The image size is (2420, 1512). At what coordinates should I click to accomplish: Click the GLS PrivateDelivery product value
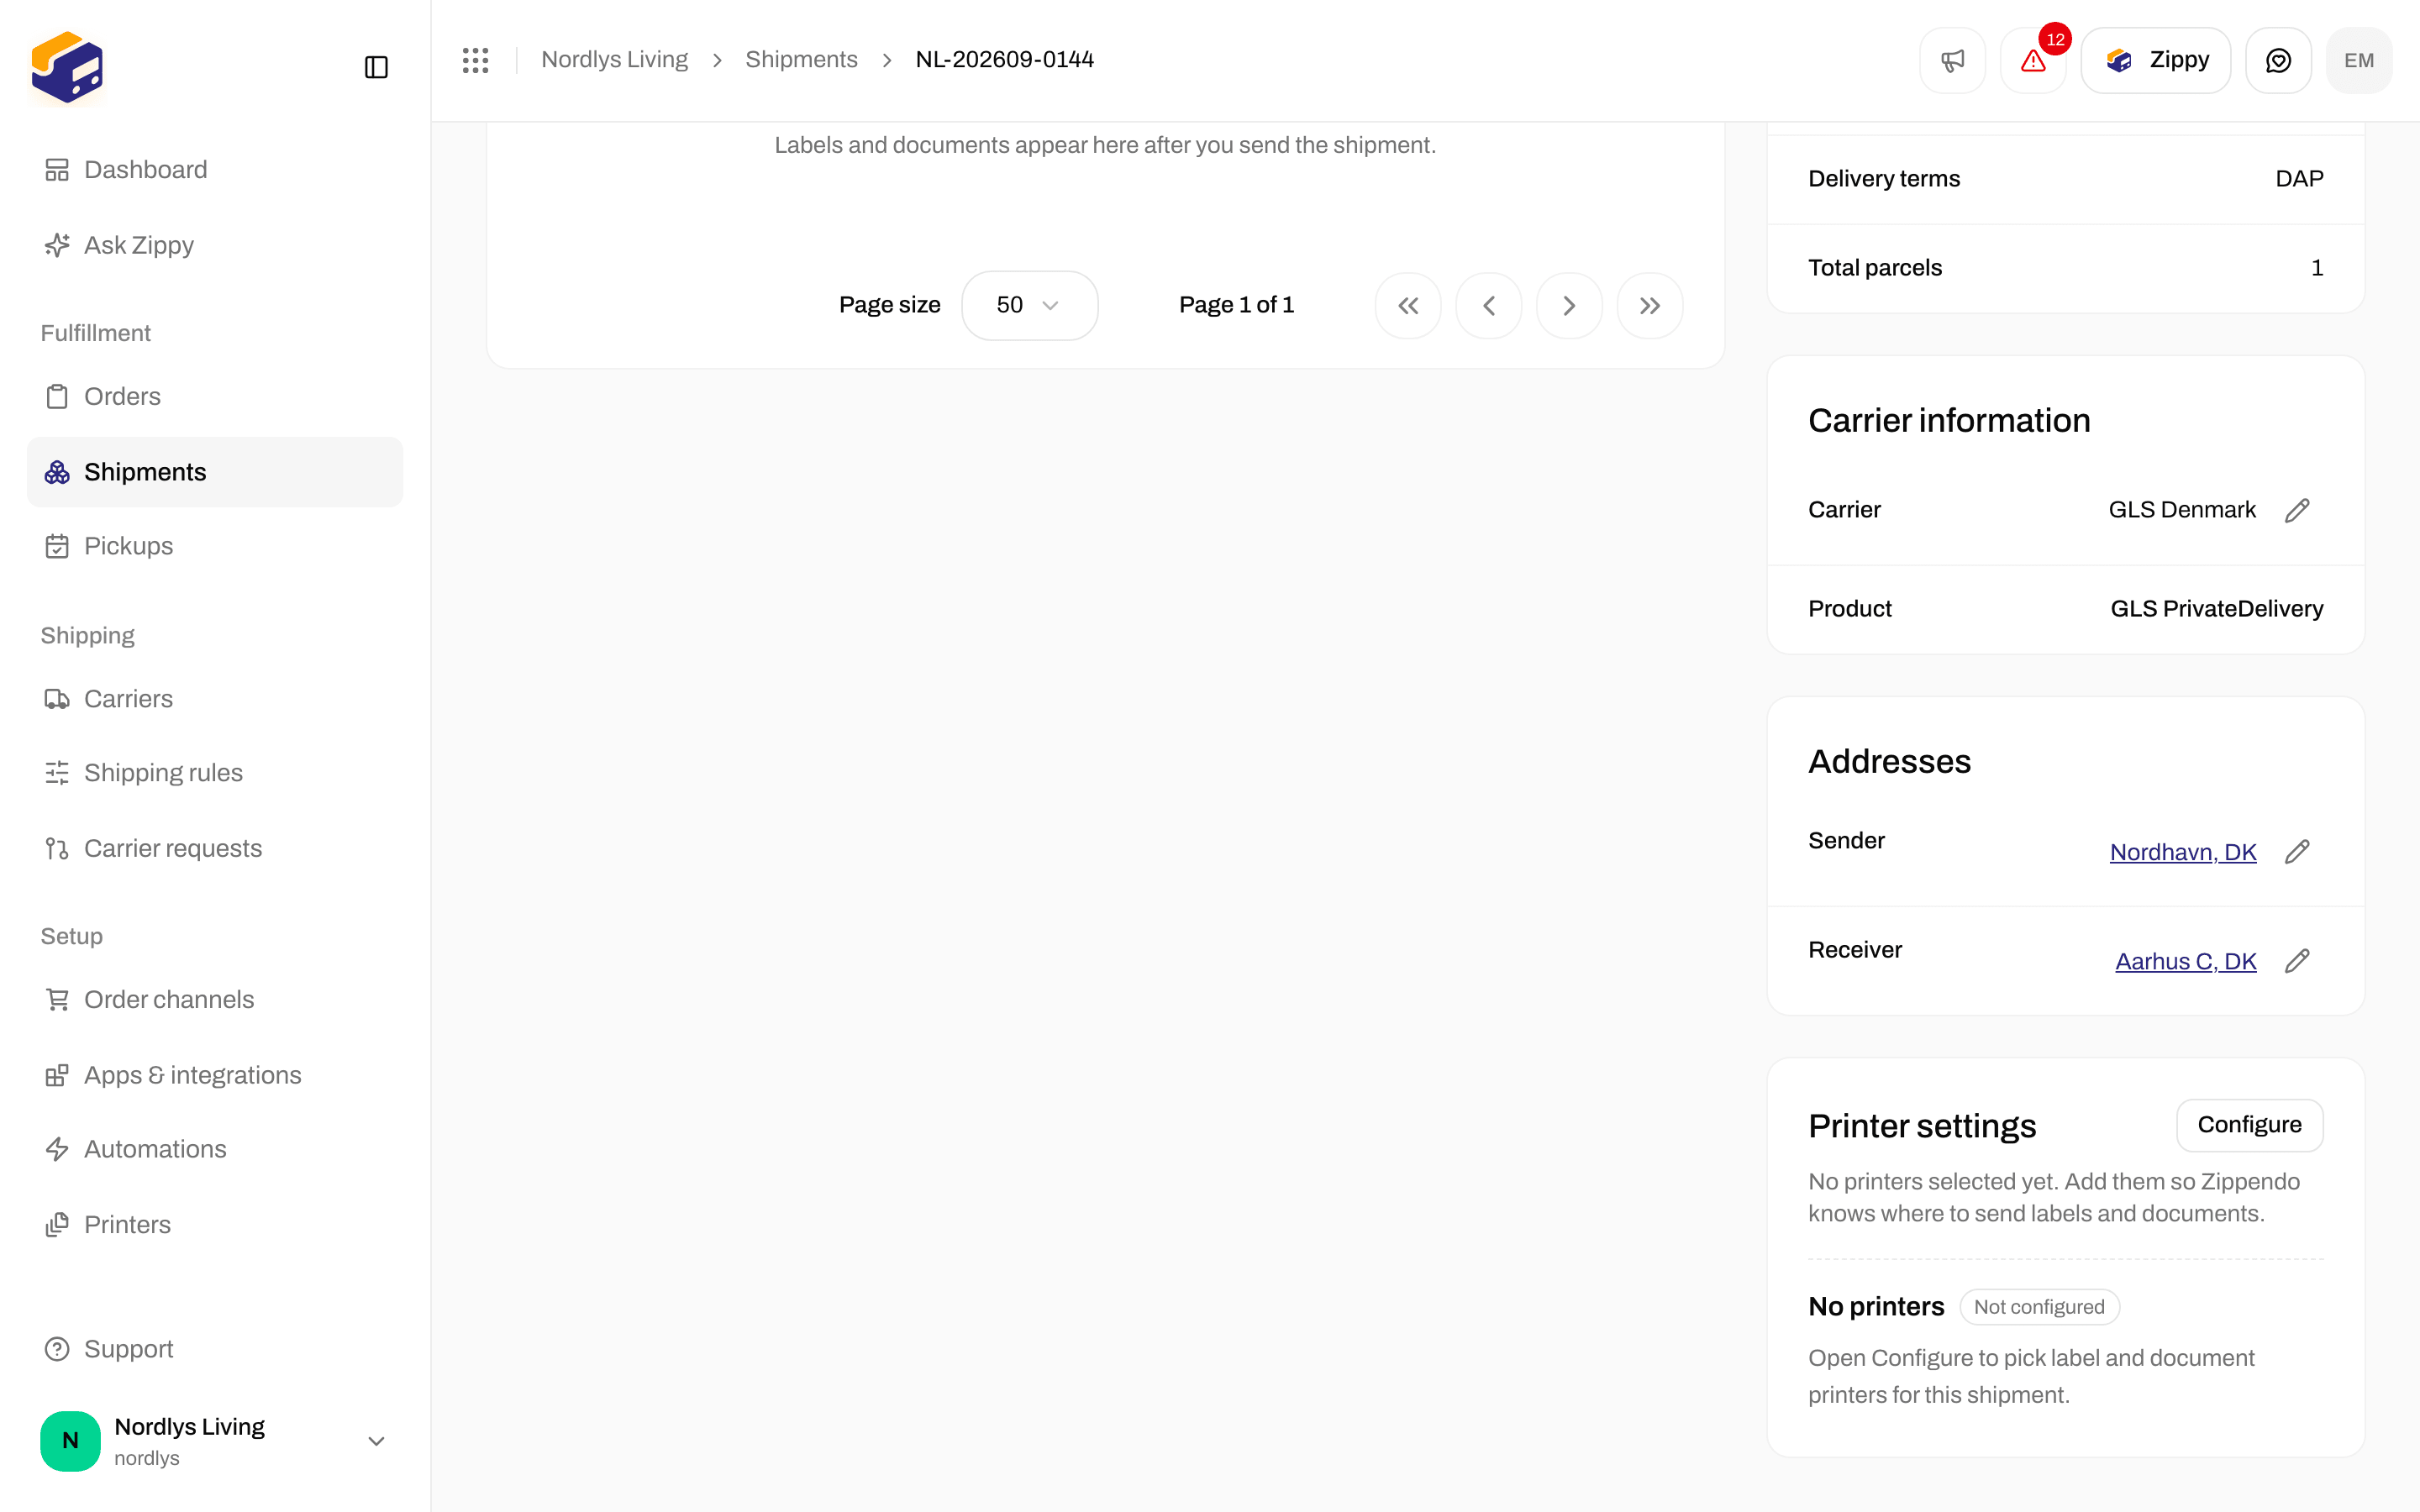pos(2217,609)
